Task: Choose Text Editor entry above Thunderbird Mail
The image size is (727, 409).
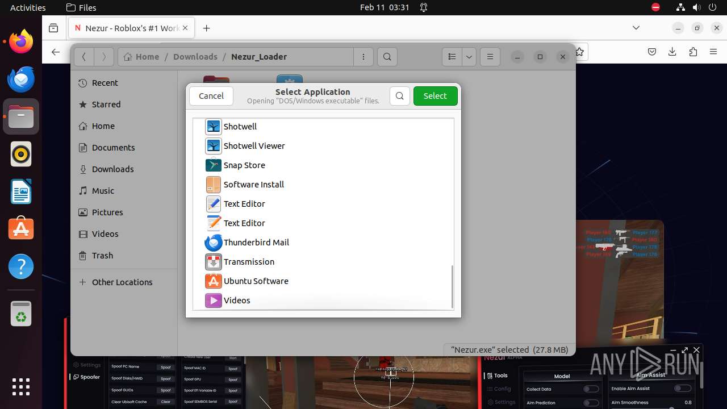Action: click(323, 223)
